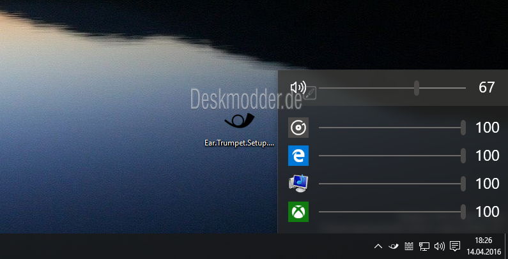Viewport: 508px width, 259px height.
Task: Click the Microsoft Edge volume slider
Action: [392, 156]
